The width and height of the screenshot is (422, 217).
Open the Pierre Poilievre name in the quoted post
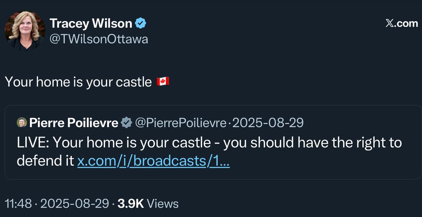pos(73,123)
